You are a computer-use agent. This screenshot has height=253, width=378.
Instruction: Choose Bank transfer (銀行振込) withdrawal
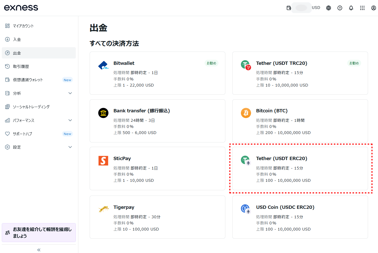(157, 121)
